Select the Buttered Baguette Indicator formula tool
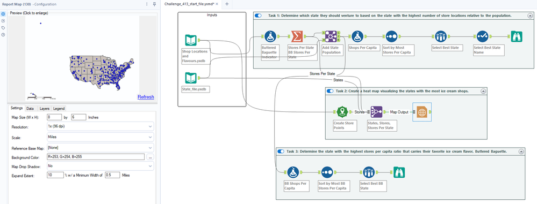The image size is (537, 204). (x=270, y=36)
